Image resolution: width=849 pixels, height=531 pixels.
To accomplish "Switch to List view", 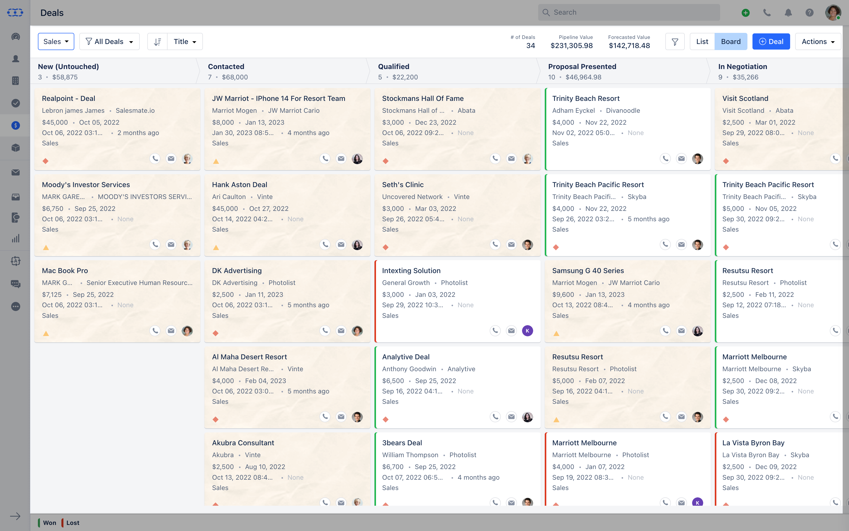I will pos(702,41).
